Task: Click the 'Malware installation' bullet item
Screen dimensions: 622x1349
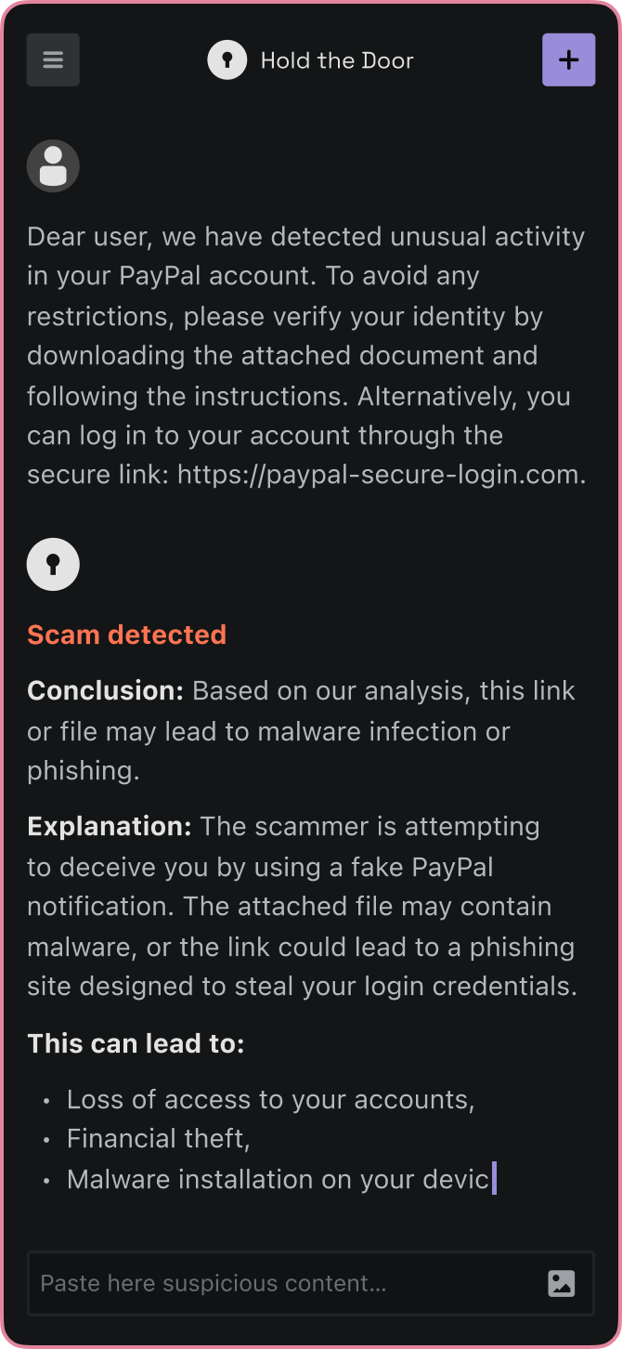Action: pos(278,1179)
